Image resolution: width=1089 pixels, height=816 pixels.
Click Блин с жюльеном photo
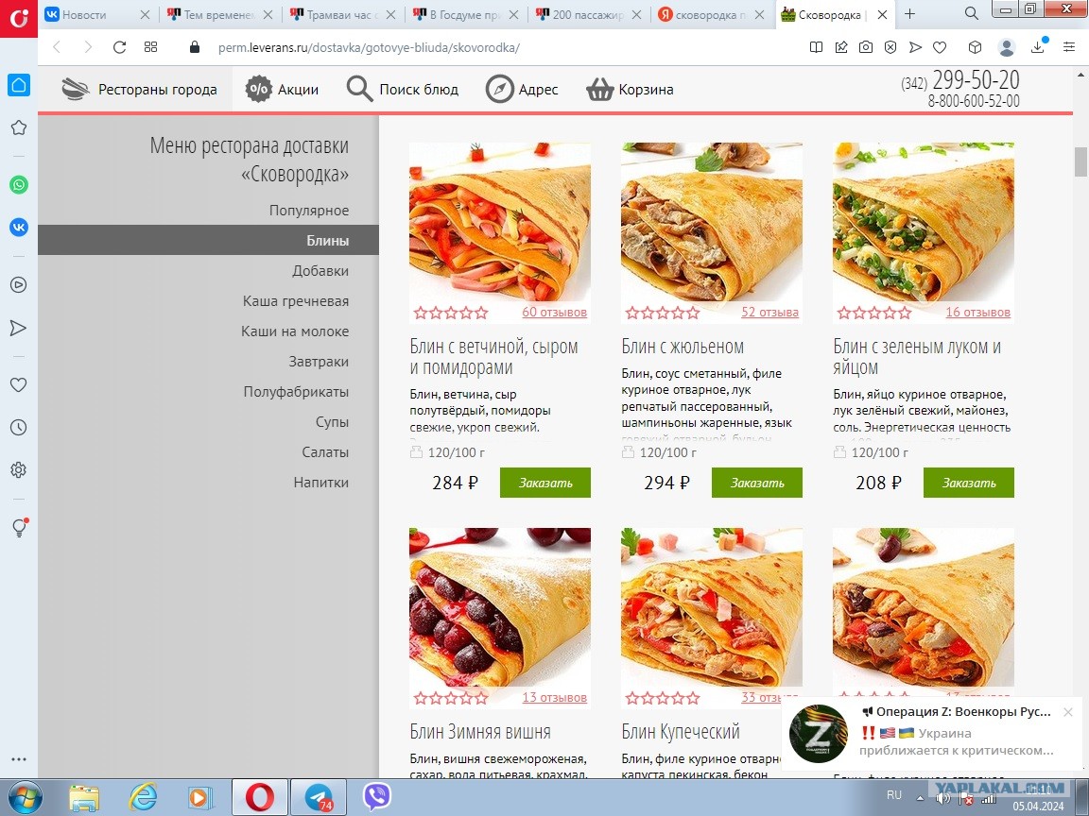point(712,223)
